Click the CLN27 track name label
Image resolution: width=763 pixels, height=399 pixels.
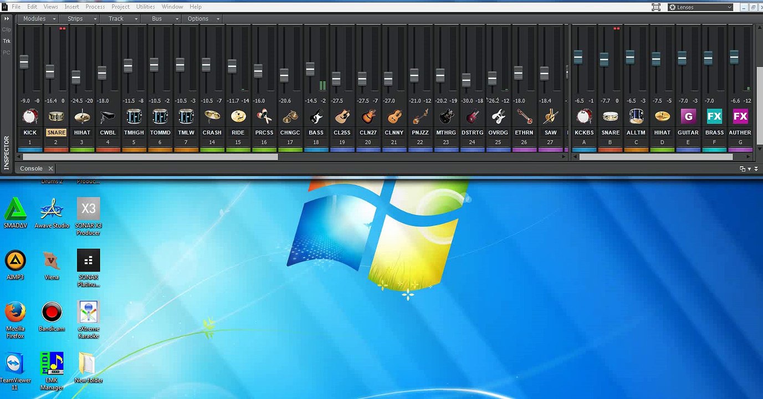pyautogui.click(x=368, y=132)
